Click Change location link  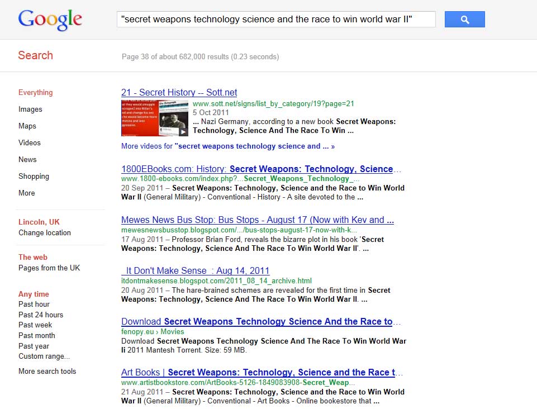45,232
